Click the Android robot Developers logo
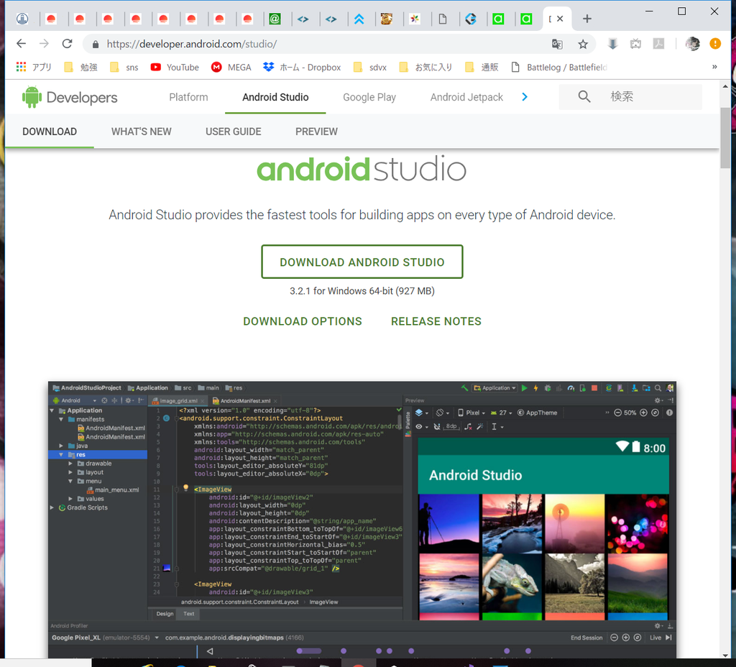This screenshot has width=736, height=667. pos(70,97)
